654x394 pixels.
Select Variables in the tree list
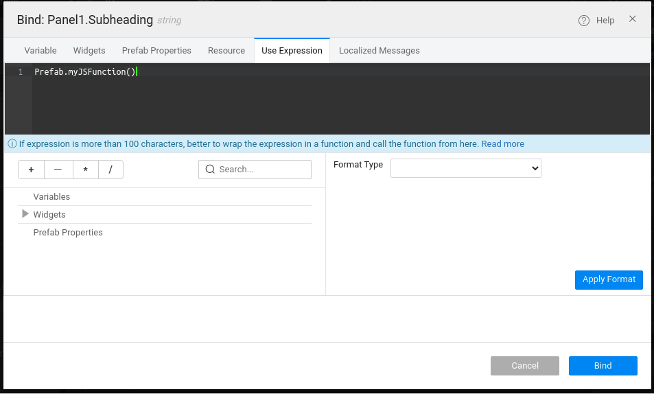(51, 197)
